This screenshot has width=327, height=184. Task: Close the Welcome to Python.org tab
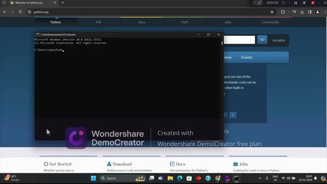click(x=55, y=3)
